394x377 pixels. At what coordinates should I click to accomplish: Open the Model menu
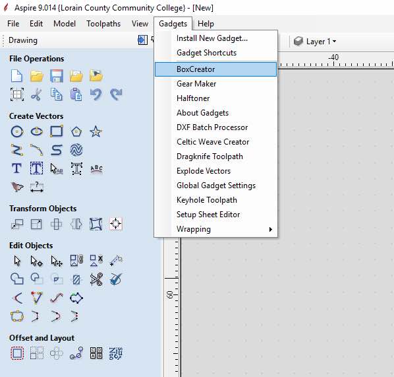pyautogui.click(x=65, y=24)
